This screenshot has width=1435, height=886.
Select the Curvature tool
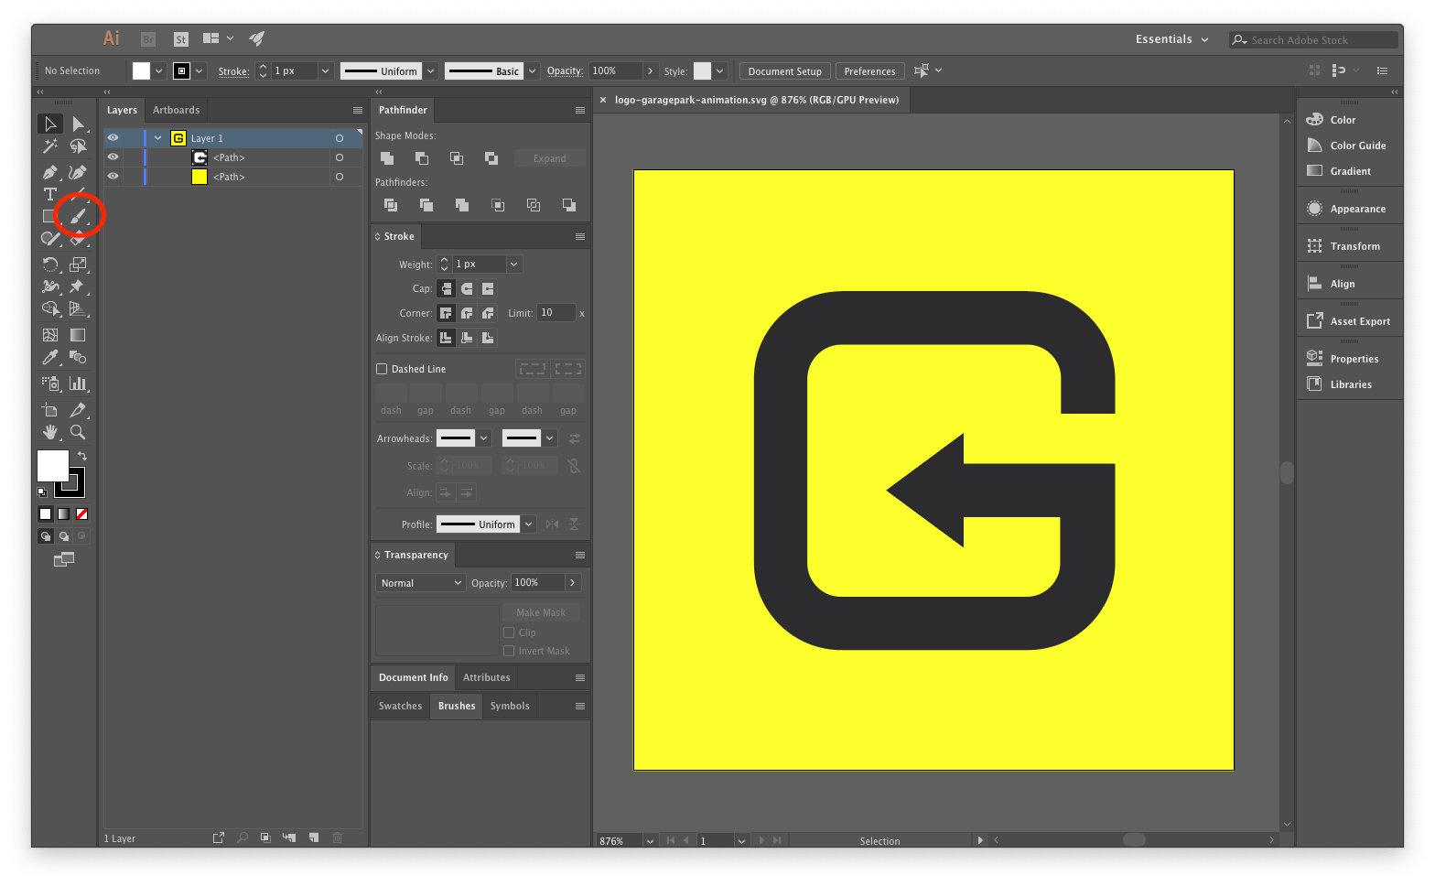[x=78, y=172]
